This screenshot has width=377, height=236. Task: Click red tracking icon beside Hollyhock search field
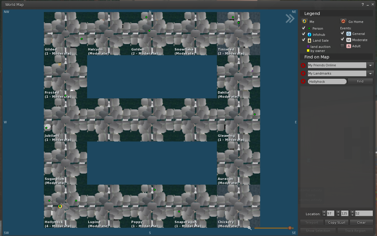(x=303, y=82)
